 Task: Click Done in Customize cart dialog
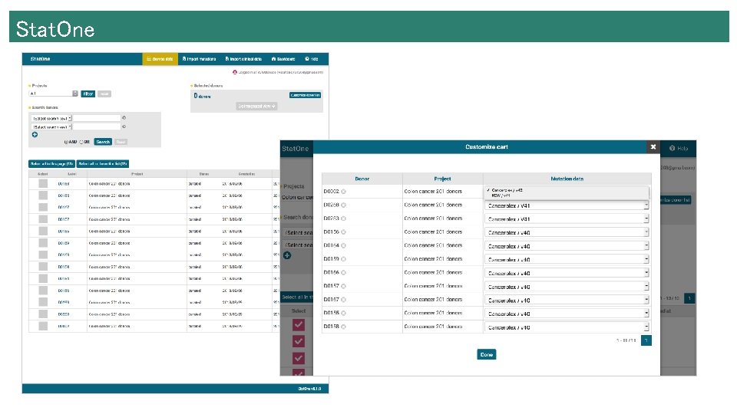click(487, 354)
